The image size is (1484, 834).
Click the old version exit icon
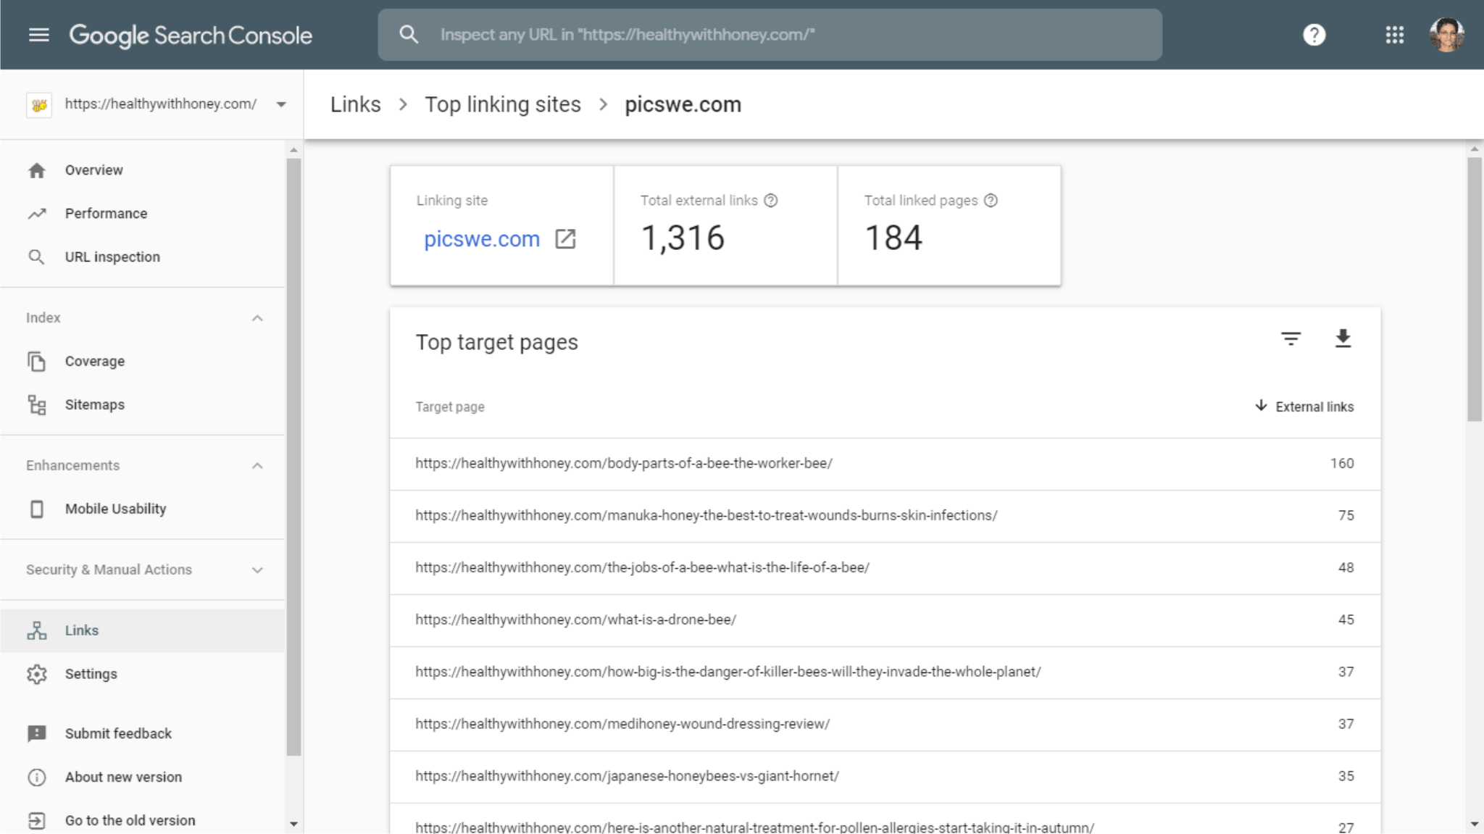(x=37, y=820)
